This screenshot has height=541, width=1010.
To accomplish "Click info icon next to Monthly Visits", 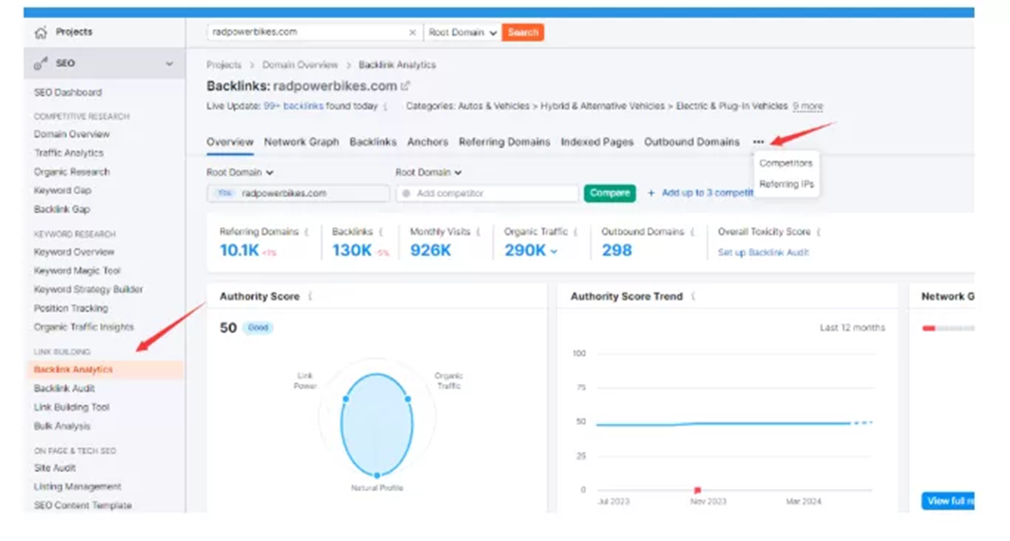I will [x=478, y=232].
